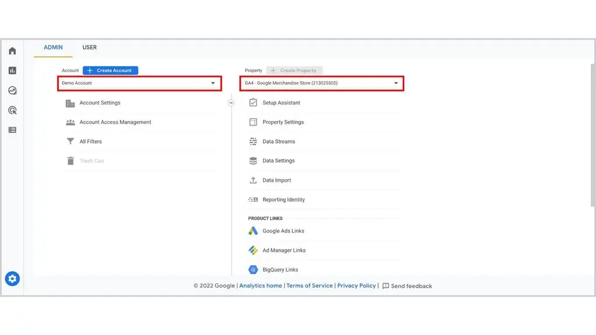
Task: Click the Send feedback speech icon
Action: click(x=385, y=286)
